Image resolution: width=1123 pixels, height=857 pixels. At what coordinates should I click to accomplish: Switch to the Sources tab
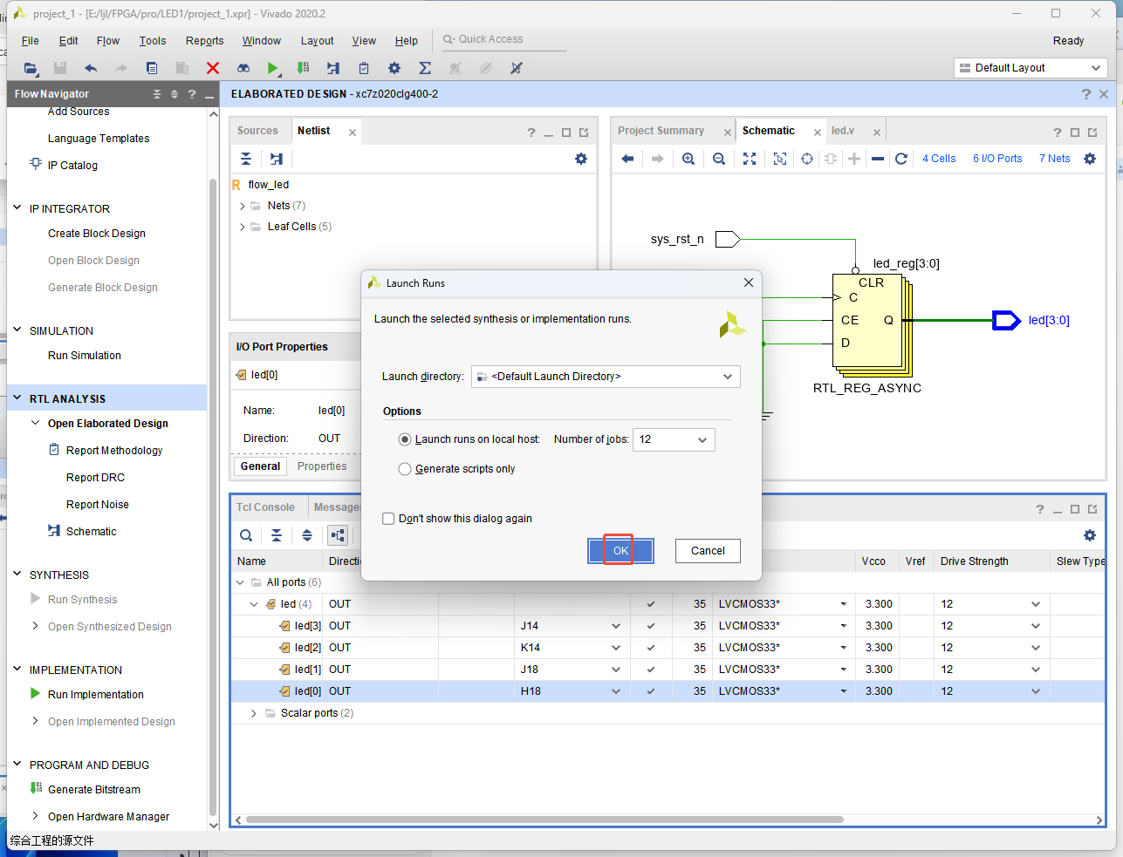(x=257, y=131)
